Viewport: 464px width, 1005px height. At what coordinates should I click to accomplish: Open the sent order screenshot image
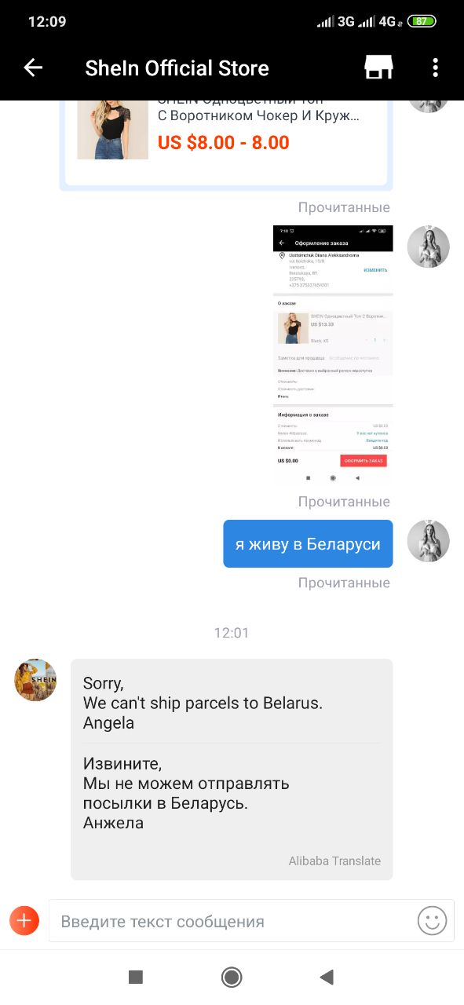coord(333,354)
